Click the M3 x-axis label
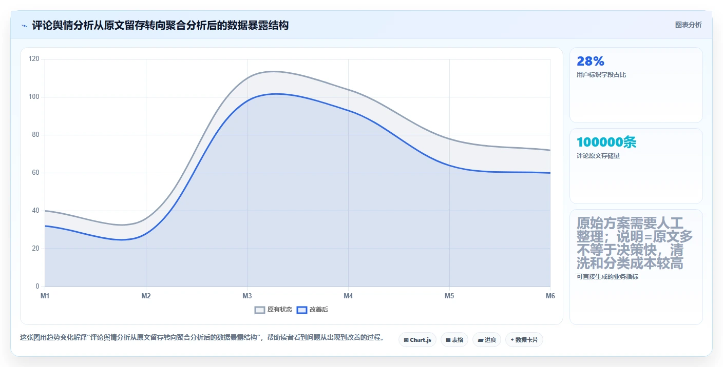Viewport: 723px width, 367px height. 247,296
